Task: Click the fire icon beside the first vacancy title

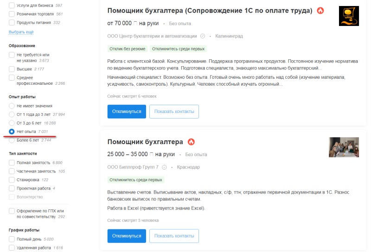Action: (320, 11)
